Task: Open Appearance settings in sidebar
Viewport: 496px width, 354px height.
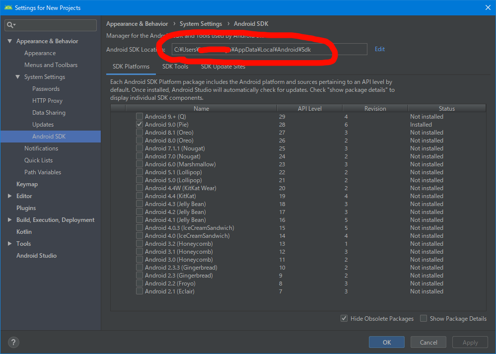Action: 40,53
